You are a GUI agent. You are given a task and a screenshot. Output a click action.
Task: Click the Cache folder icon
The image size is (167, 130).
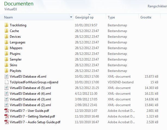6,31
